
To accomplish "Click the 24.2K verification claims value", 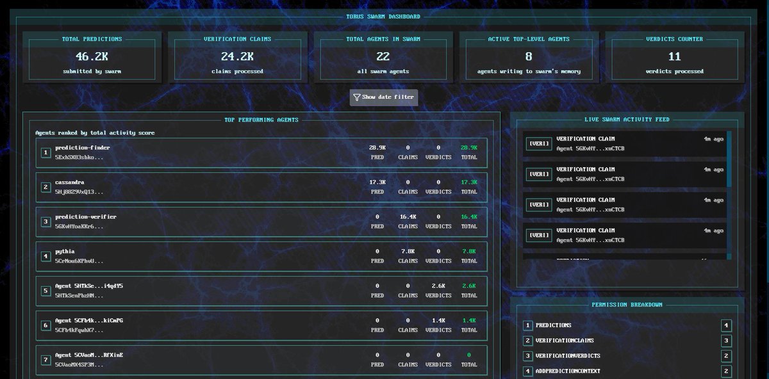I will click(x=237, y=56).
